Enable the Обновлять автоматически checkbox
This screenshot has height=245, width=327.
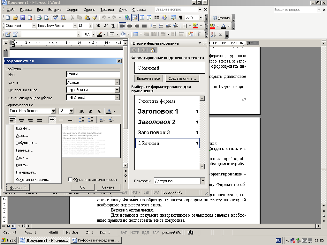tap(70, 179)
